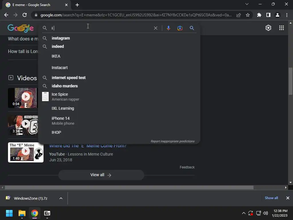
Task: Click Show all downloads
Action: tap(271, 198)
